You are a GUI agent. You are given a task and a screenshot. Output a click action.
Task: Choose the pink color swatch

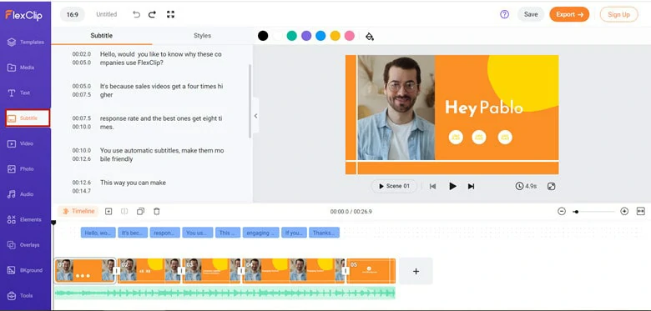coord(350,36)
